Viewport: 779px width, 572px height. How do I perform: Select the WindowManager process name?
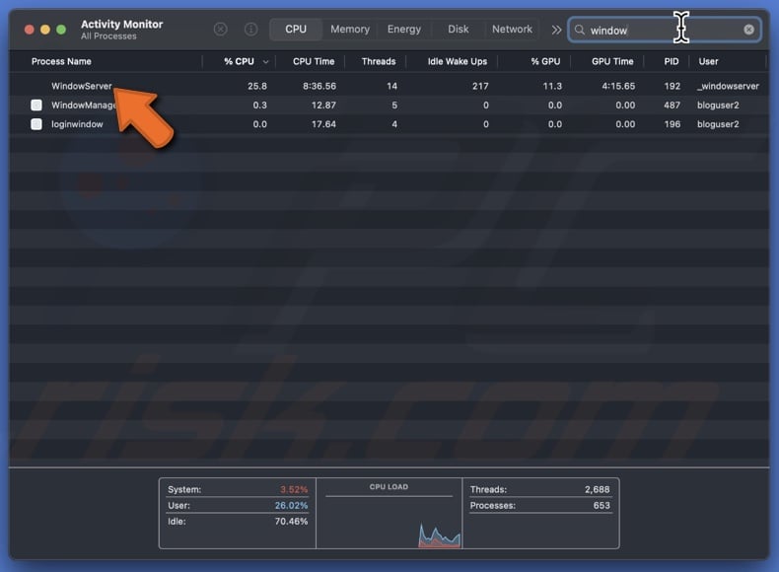[84, 105]
